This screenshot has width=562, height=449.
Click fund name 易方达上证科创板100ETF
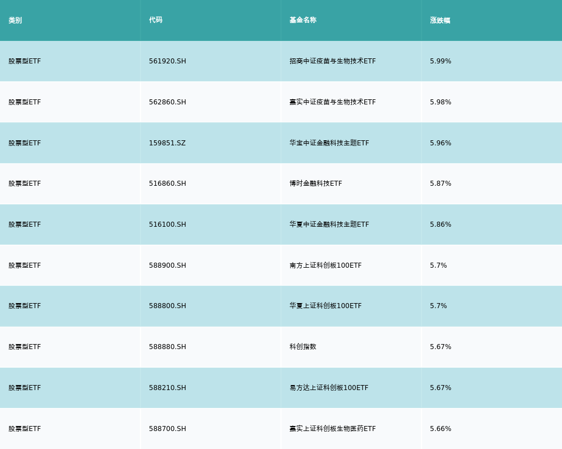pos(329,388)
